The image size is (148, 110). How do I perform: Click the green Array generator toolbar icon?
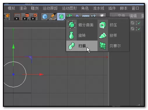click(x=69, y=15)
